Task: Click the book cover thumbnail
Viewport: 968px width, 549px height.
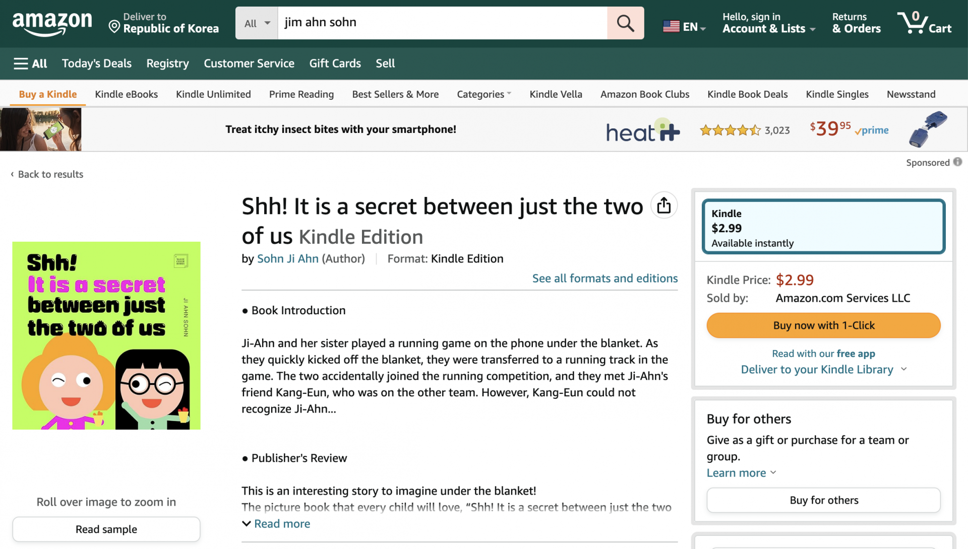Action: 106,335
